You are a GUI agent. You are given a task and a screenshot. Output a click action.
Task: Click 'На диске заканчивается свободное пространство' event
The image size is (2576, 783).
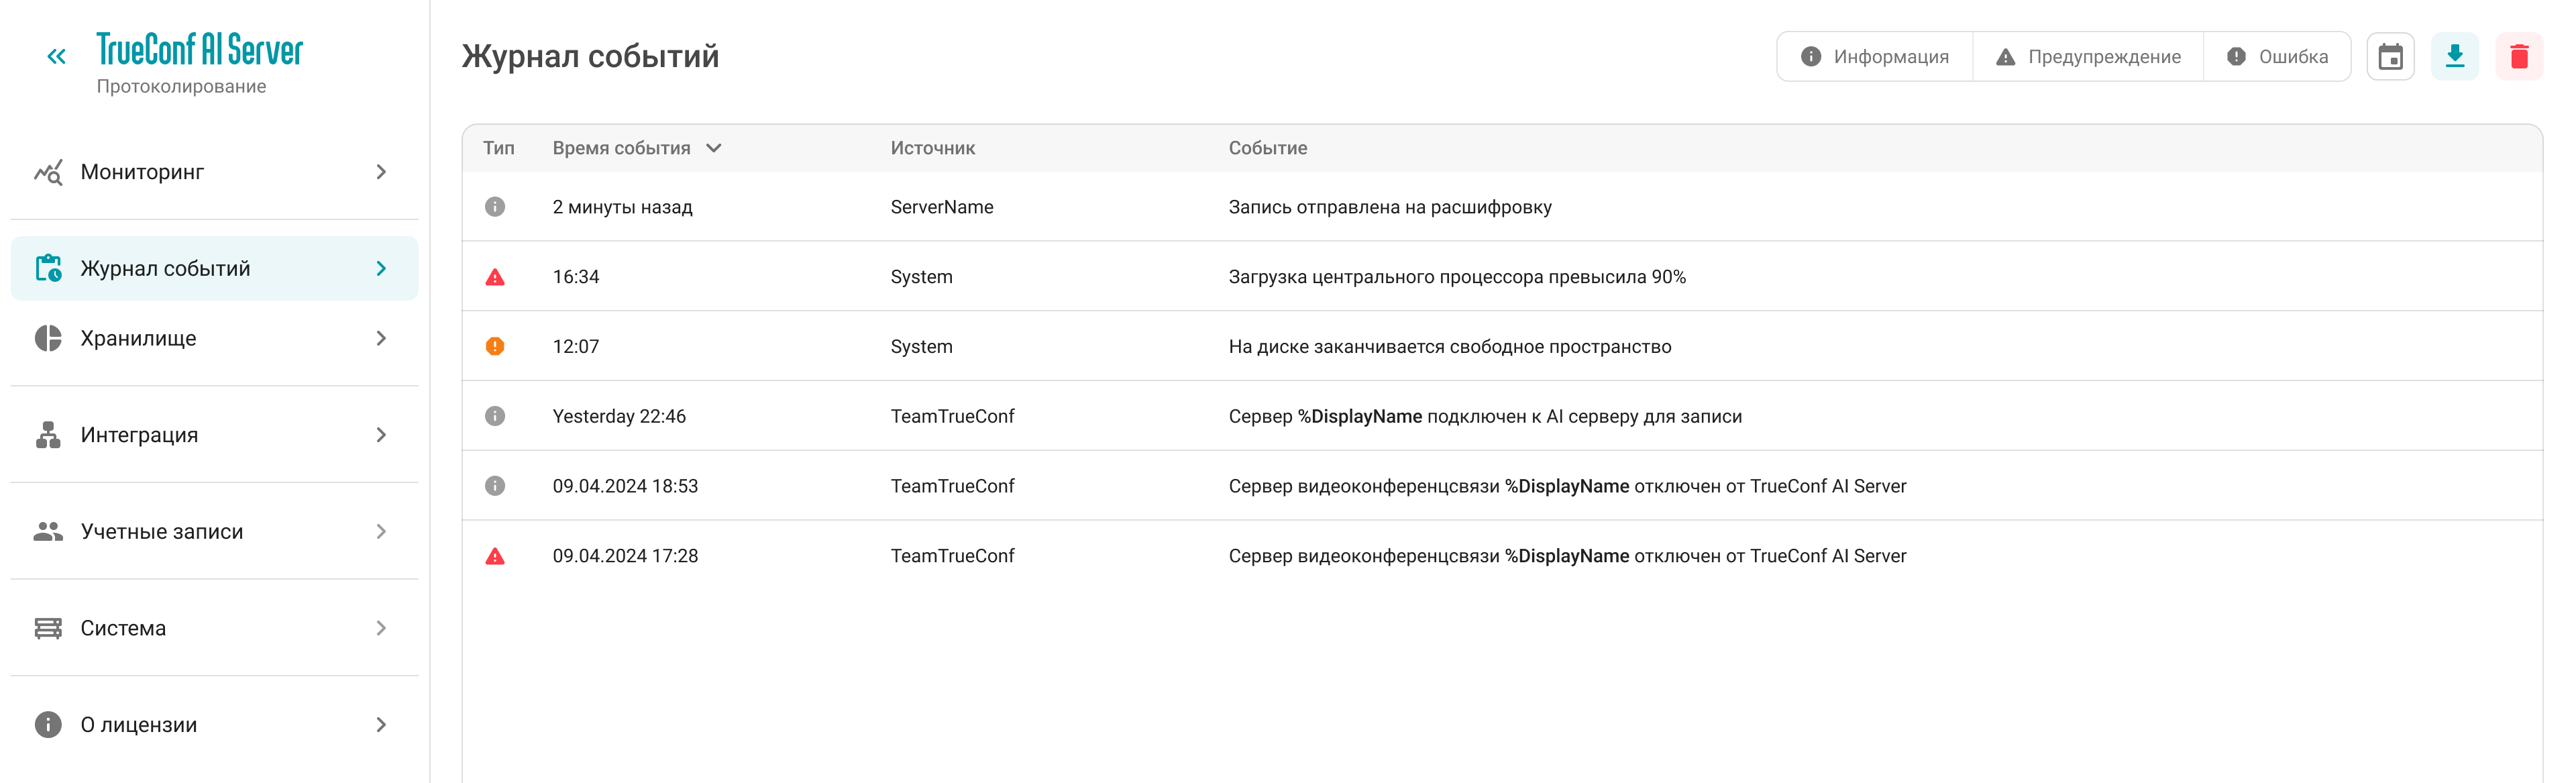pyautogui.click(x=1450, y=346)
